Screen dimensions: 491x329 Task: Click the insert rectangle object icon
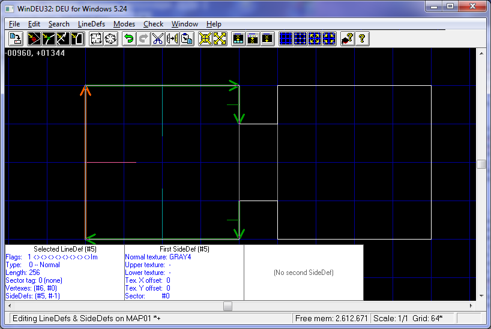(x=96, y=39)
